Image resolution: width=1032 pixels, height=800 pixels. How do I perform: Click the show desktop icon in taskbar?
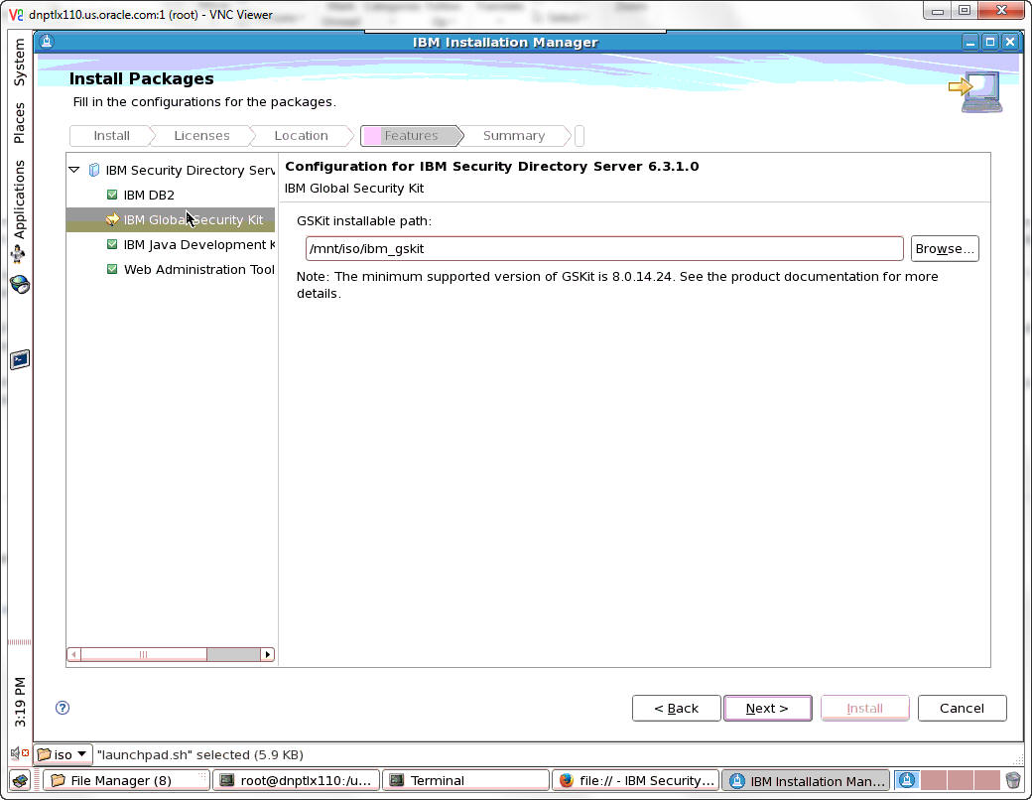pos(21,781)
